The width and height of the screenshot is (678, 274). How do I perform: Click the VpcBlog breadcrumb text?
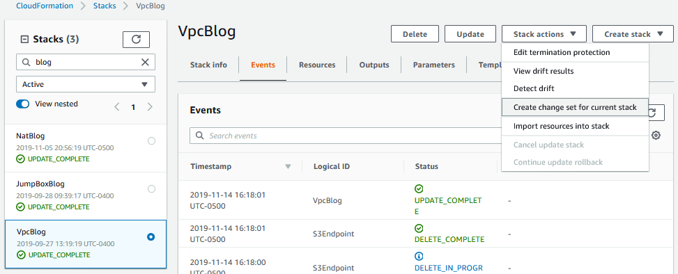(150, 6)
